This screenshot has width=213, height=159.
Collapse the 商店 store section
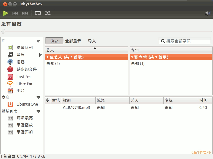coord(38,98)
